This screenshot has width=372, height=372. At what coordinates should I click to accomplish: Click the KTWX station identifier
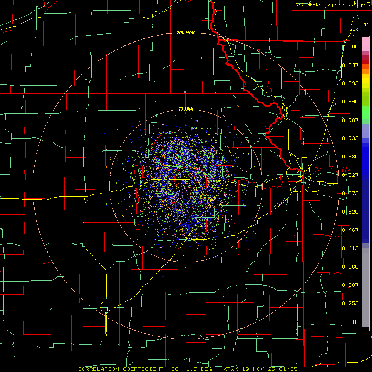point(231,369)
